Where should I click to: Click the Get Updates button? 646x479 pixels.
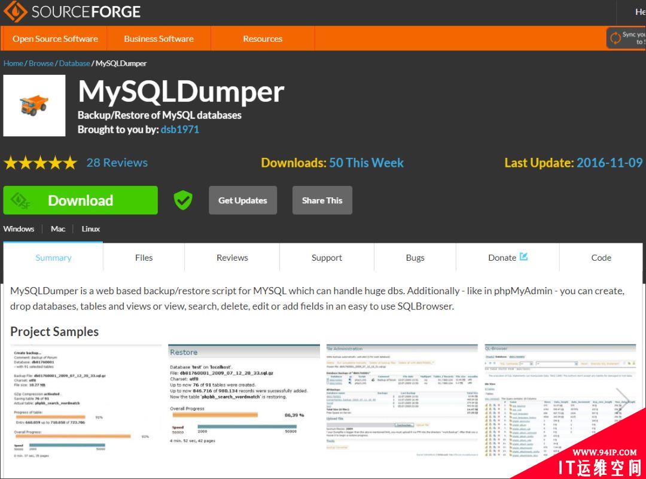pyautogui.click(x=243, y=200)
